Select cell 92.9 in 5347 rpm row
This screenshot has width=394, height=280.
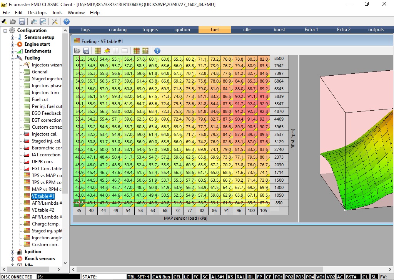point(264,104)
